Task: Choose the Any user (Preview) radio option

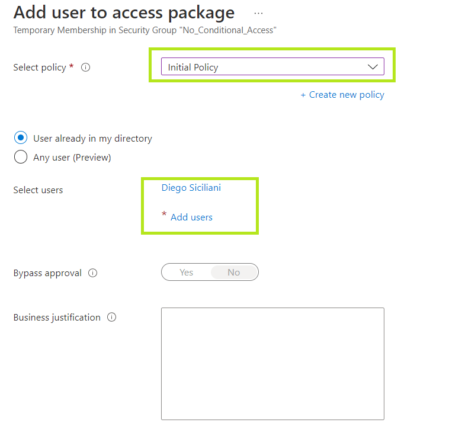Action: 21,157
